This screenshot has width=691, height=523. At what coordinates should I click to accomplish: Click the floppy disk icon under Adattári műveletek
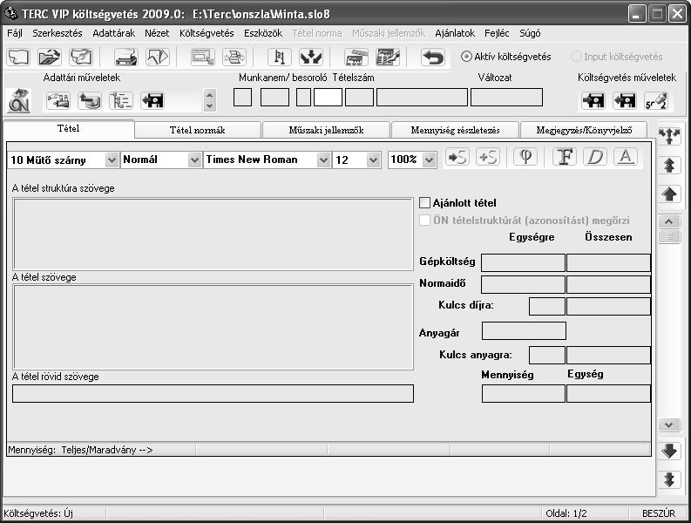pos(152,100)
